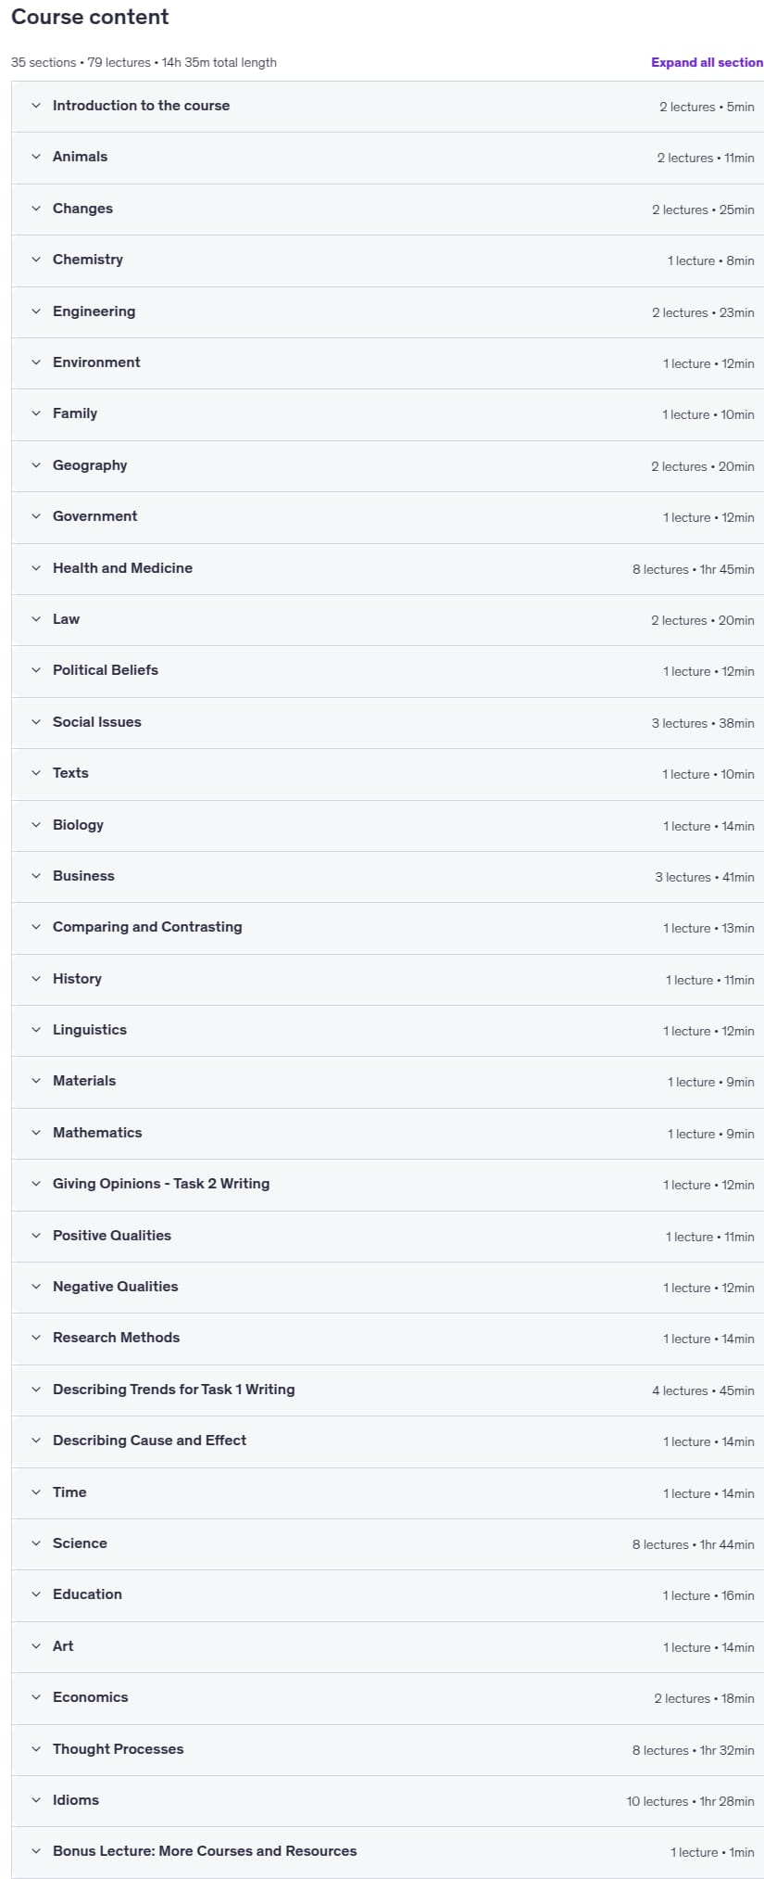This screenshot has width=764, height=1879.
Task: Click the chevron icon next to Linguistics
Action: 36,1030
